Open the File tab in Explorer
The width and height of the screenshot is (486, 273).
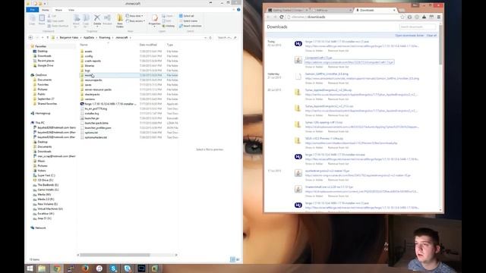pos(32,10)
